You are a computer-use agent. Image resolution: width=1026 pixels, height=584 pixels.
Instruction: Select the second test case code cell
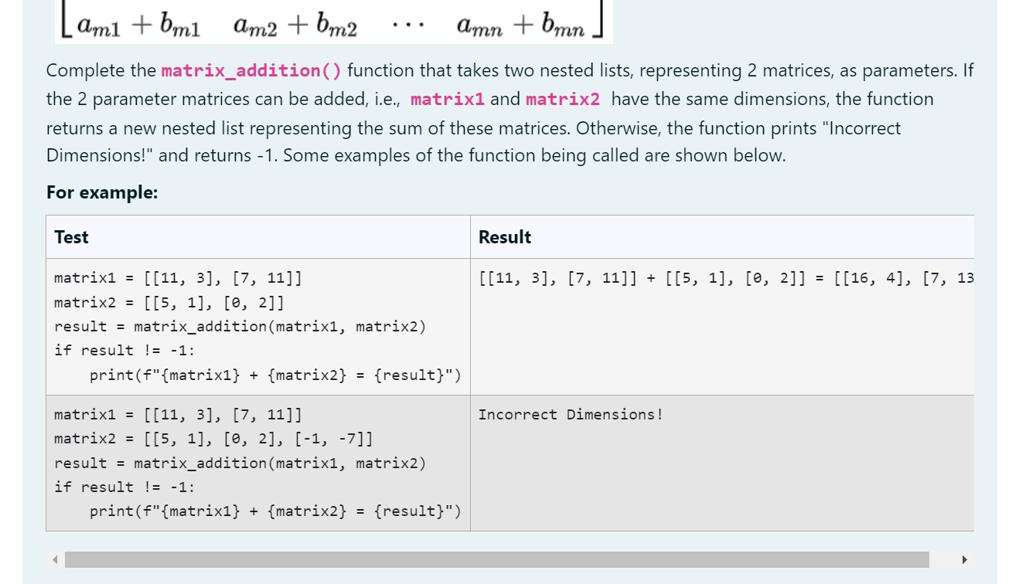click(255, 462)
